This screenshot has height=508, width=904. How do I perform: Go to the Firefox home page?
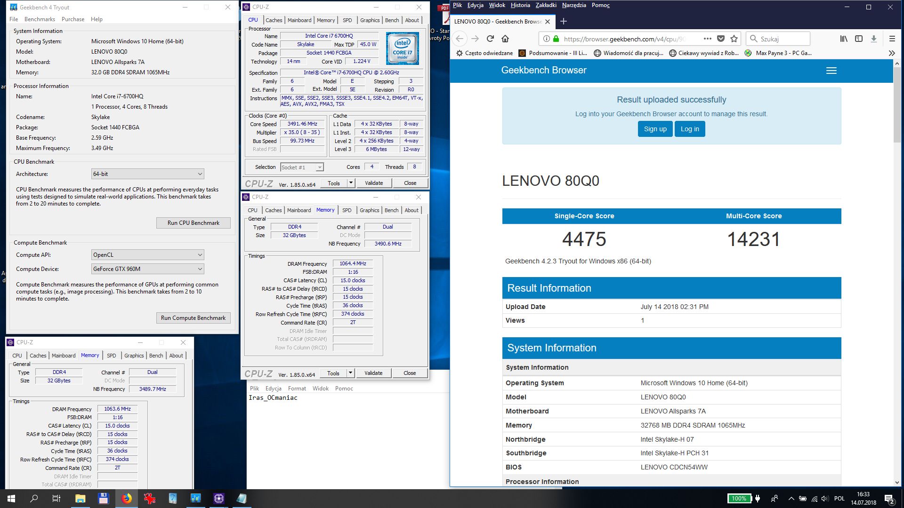click(505, 39)
